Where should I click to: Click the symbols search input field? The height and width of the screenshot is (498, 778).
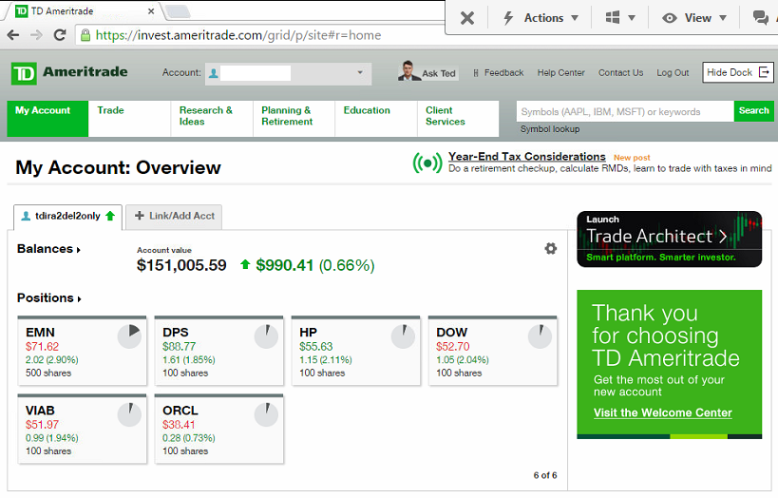click(625, 111)
